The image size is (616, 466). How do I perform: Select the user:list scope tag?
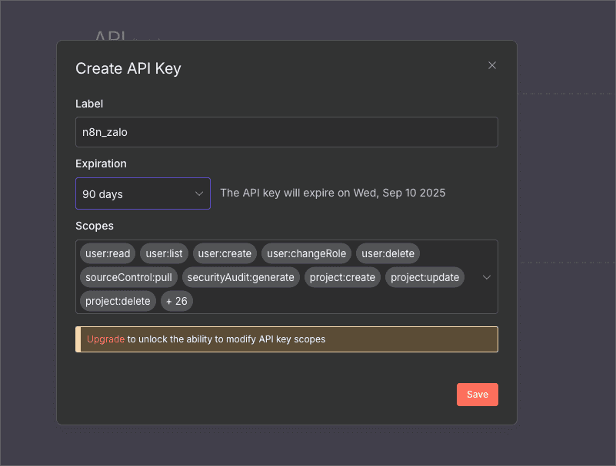pyautogui.click(x=164, y=253)
